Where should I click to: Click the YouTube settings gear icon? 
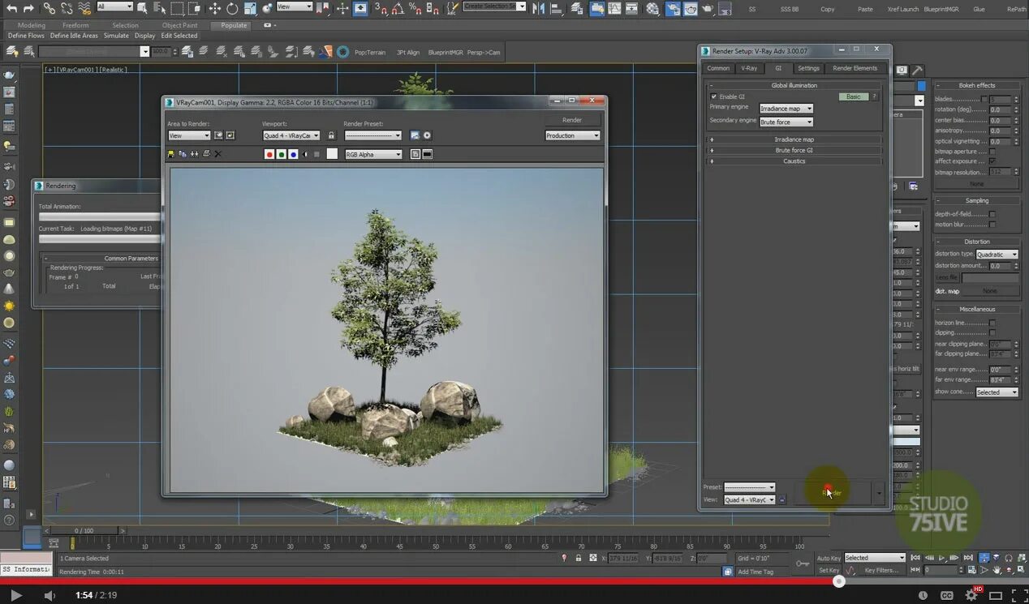(x=971, y=595)
